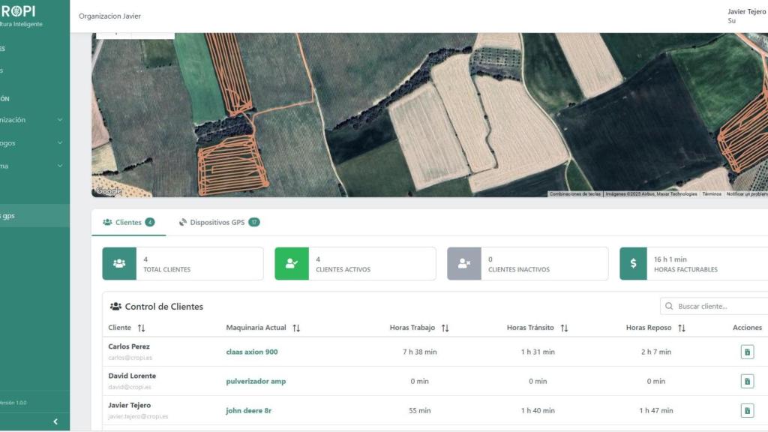Open the claas axion 900 machinery link
The width and height of the screenshot is (768, 432).
(251, 352)
